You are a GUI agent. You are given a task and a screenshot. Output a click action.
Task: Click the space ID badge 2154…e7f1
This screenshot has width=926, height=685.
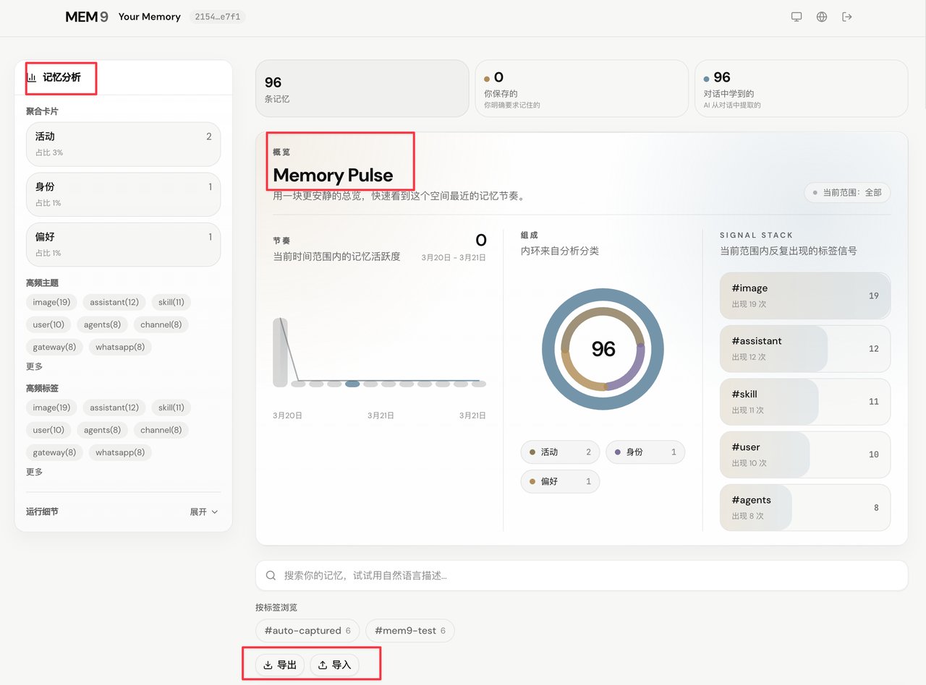coord(217,17)
